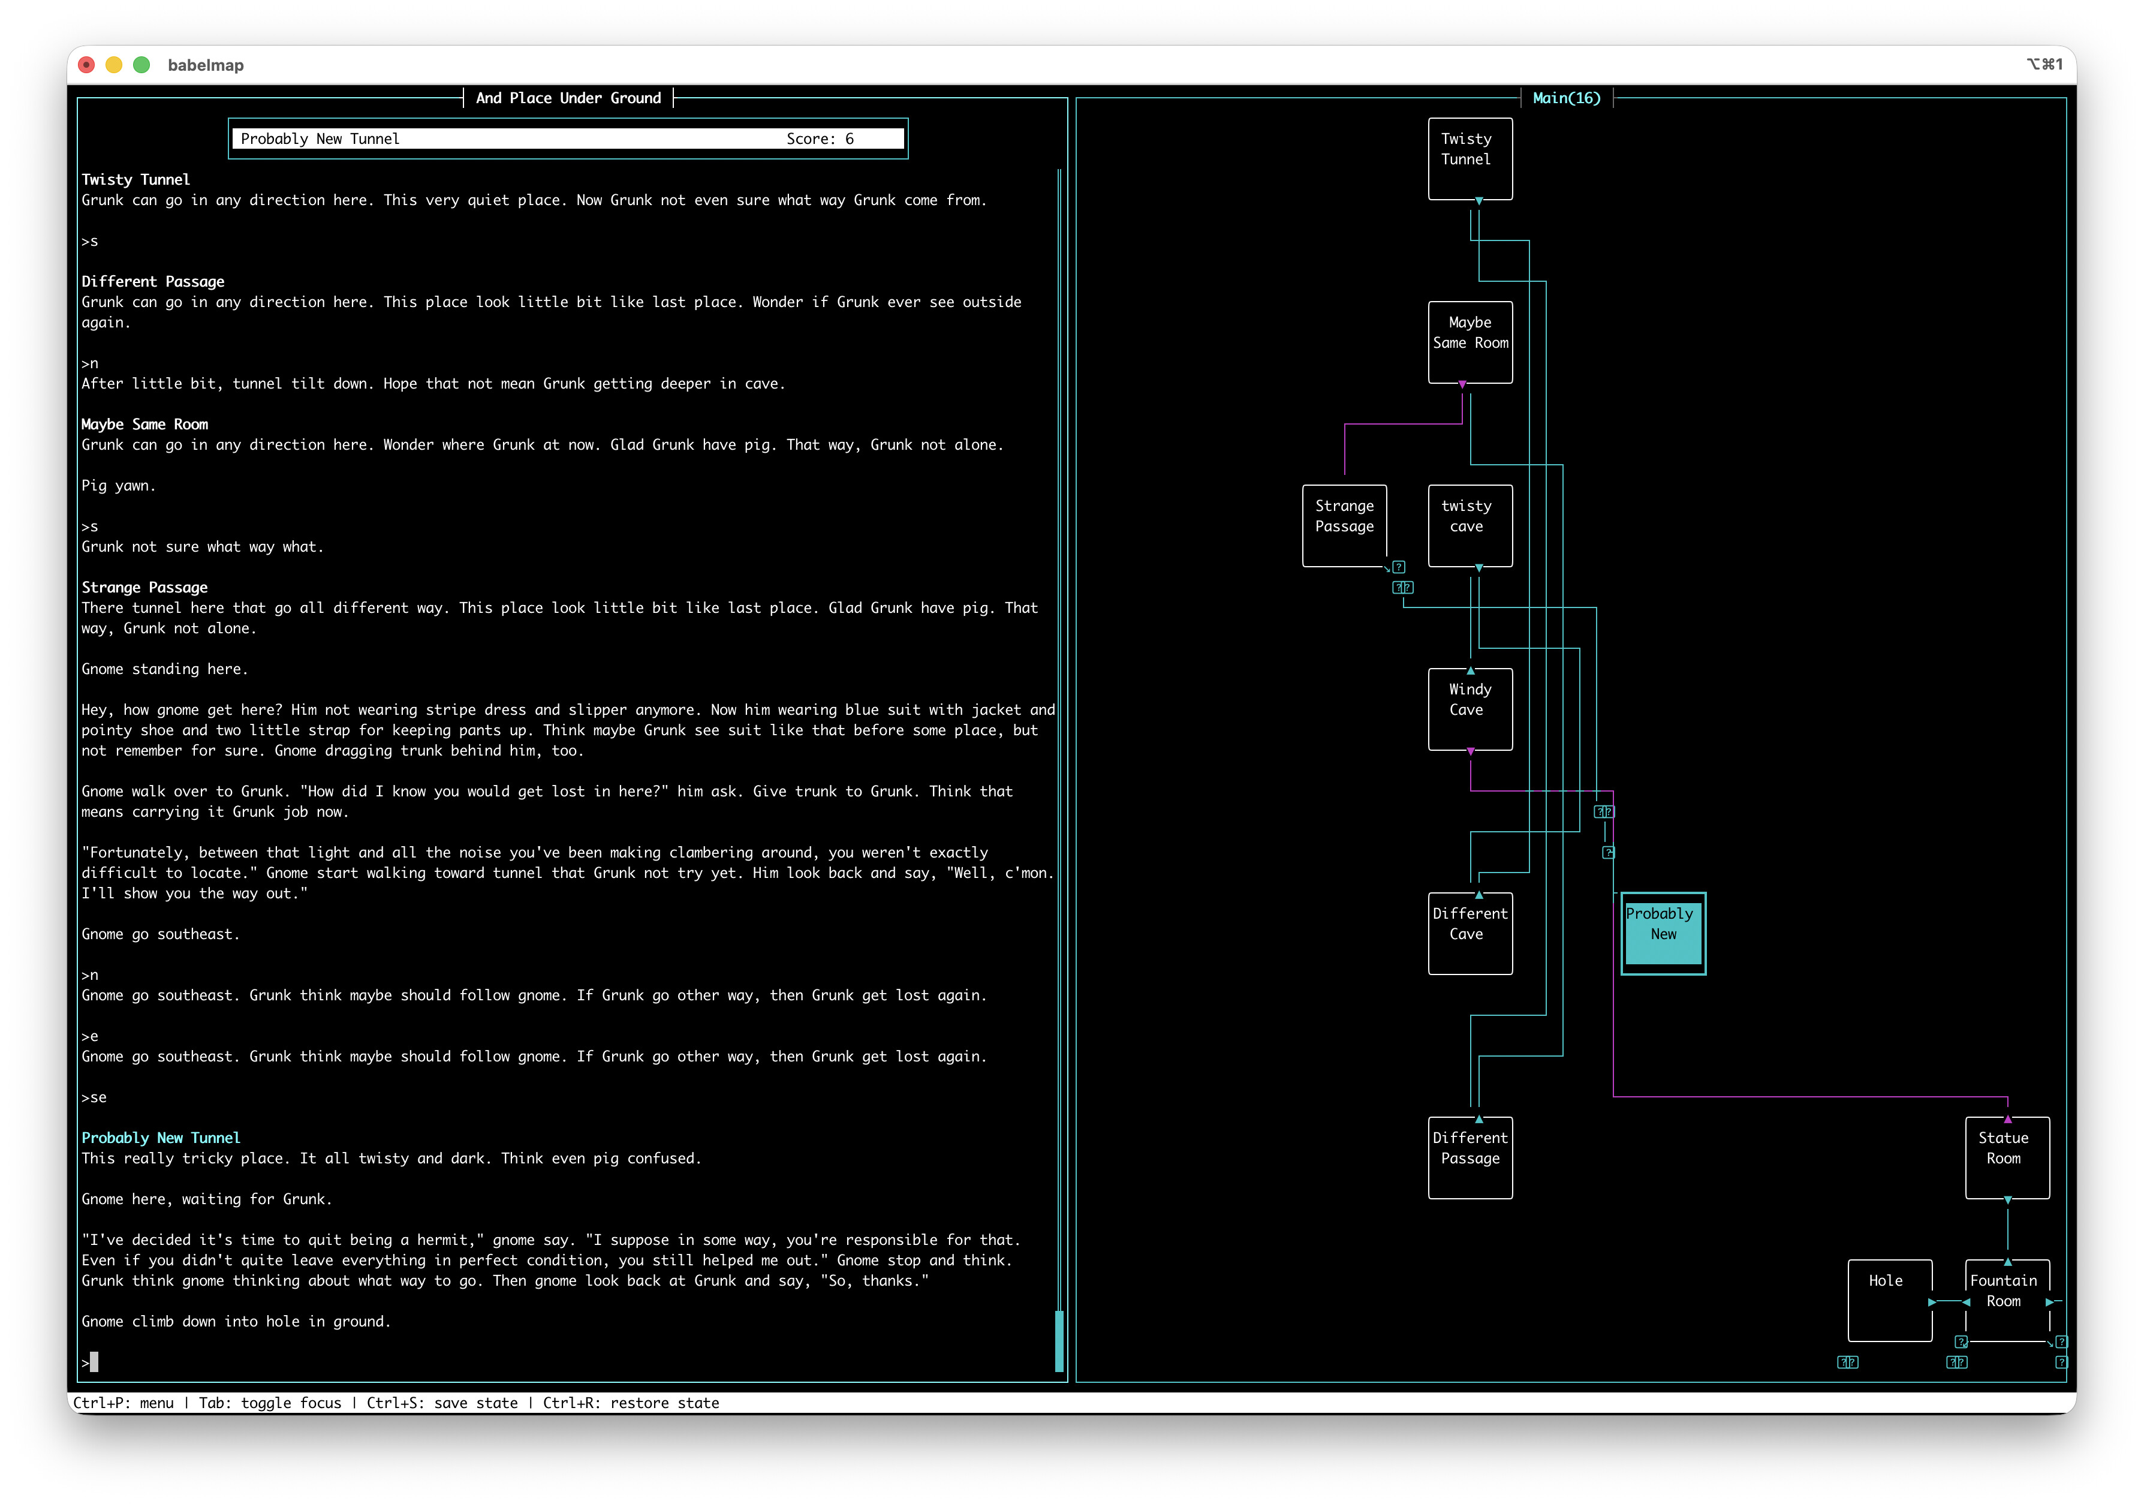Image resolution: width=2144 pixels, height=1504 pixels.
Task: Click the west exit arrow on Fountain Room
Action: coord(1966,1301)
